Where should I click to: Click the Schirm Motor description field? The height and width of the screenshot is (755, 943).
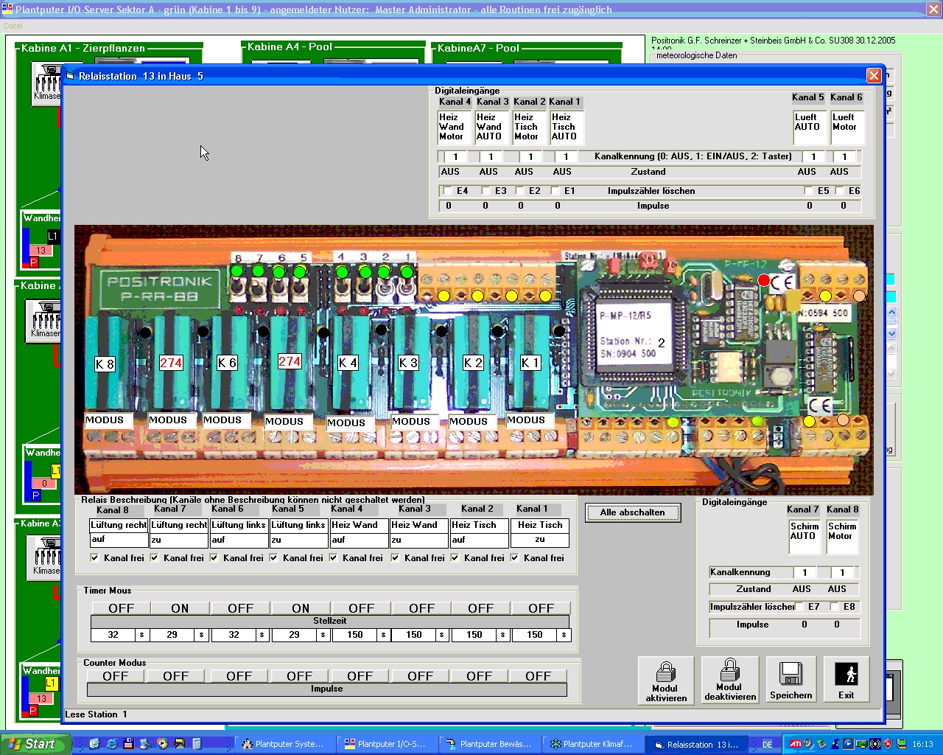841,536
